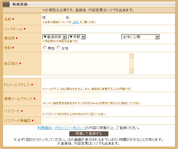Click inside the 自己紹介 text area

pos(85,64)
